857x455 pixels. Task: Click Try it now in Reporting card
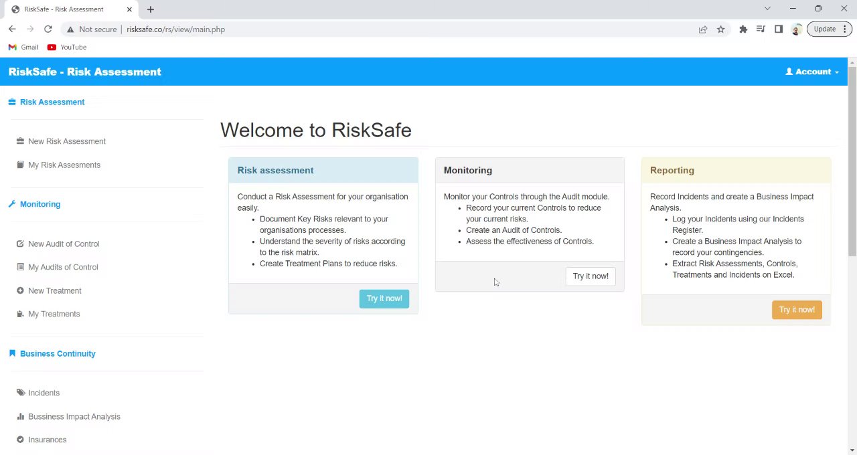point(797,310)
